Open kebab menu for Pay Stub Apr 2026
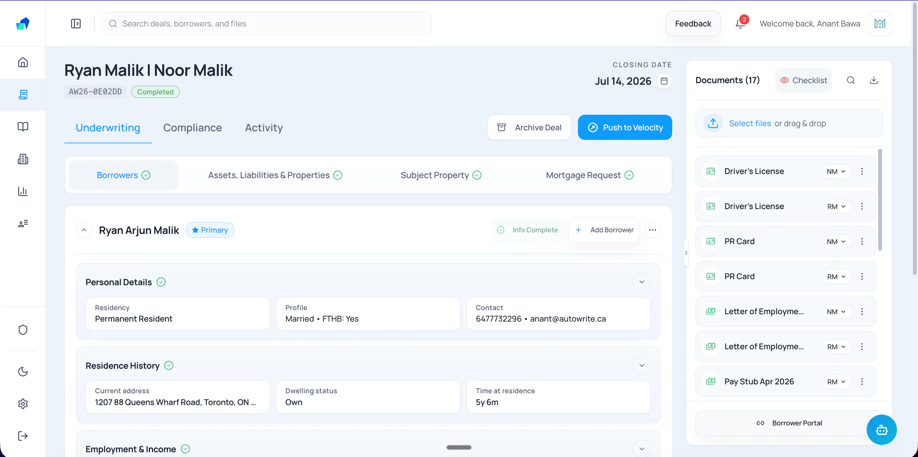This screenshot has width=918, height=457. coord(862,381)
